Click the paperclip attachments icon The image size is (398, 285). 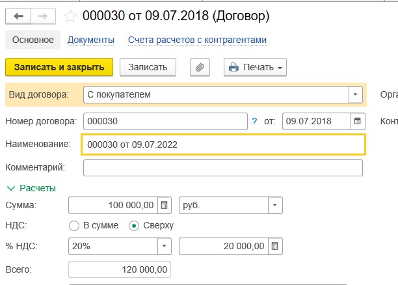[x=200, y=67]
